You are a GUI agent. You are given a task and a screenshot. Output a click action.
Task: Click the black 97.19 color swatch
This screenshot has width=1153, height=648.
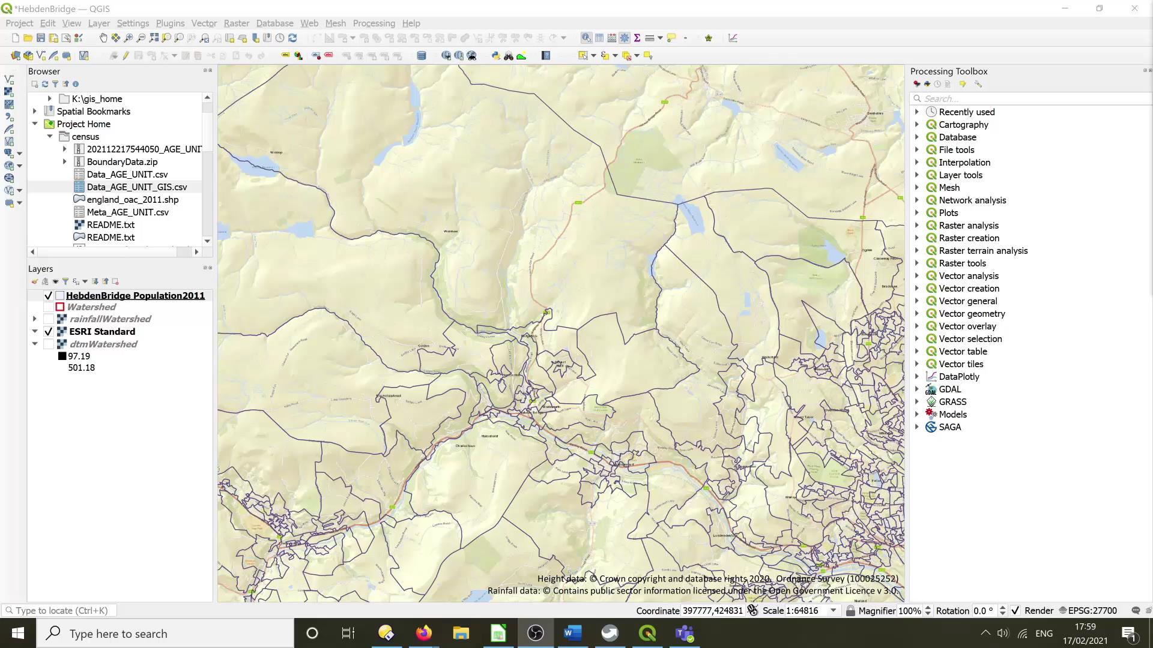[62, 356]
